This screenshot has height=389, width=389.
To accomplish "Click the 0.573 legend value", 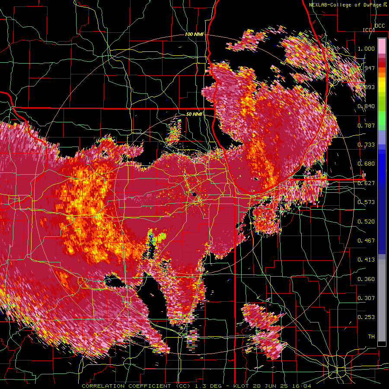I will tap(366, 202).
